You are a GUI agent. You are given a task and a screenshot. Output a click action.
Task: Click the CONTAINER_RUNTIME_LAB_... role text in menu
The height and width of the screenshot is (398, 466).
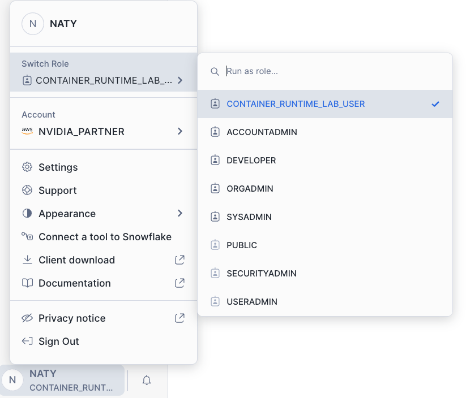104,80
